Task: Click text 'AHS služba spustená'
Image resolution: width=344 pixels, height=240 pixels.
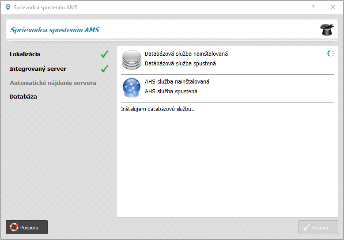Action: pyautogui.click(x=171, y=91)
